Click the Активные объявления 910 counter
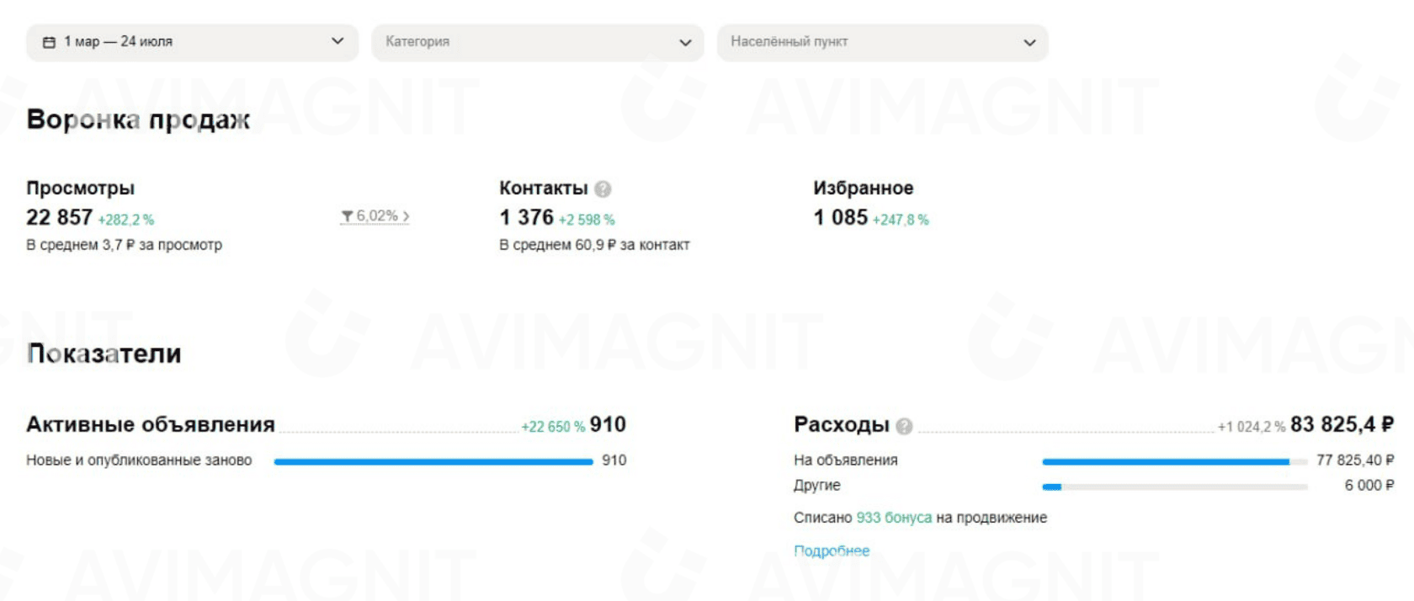The width and height of the screenshot is (1414, 601). (609, 425)
